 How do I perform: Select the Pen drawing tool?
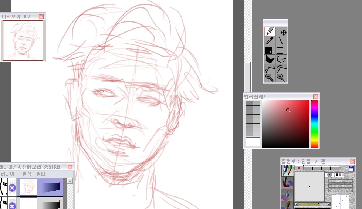click(270, 32)
